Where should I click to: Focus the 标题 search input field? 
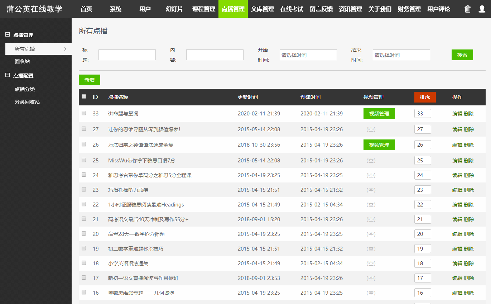coord(127,55)
